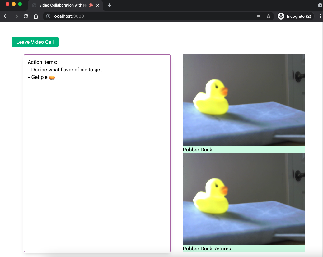Image resolution: width=323 pixels, height=257 pixels.
Task: Click the text area resize handle corner
Action: pos(169,250)
